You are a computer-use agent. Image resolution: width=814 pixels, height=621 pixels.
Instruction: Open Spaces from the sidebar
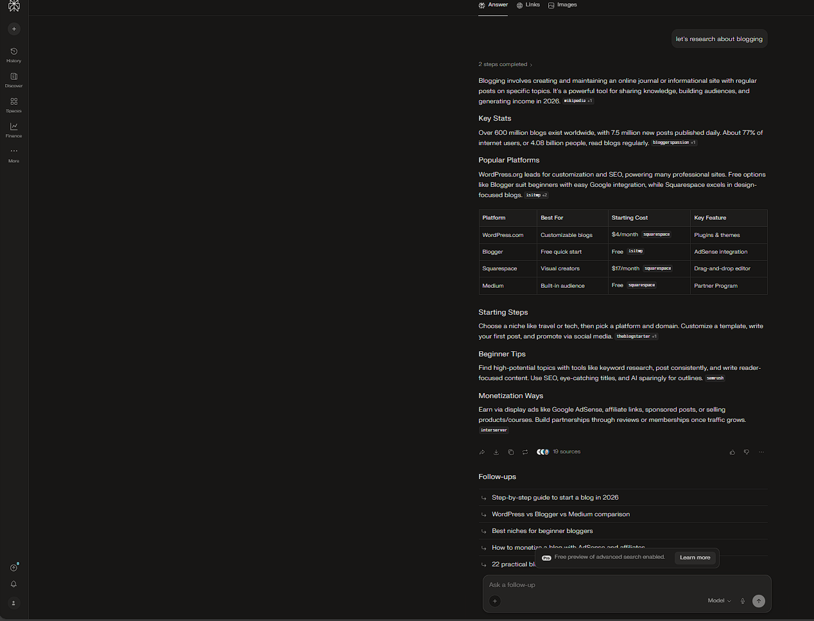[x=13, y=105]
